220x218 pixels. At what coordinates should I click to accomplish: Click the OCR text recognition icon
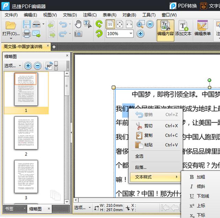click(x=203, y=6)
